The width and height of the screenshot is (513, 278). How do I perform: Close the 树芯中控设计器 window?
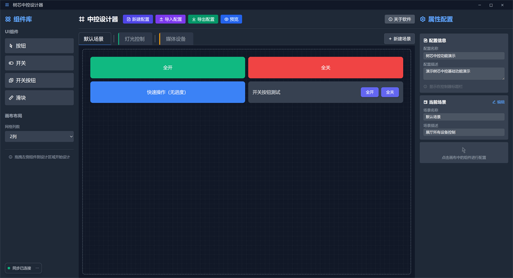(502, 5)
